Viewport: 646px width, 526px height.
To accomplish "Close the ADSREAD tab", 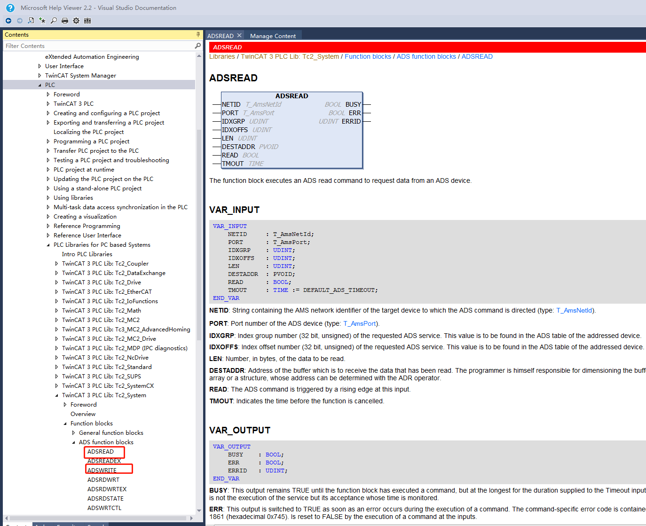I will (x=239, y=36).
